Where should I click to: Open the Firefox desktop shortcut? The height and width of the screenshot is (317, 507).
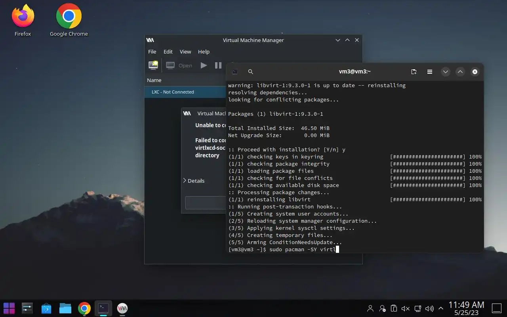click(23, 20)
